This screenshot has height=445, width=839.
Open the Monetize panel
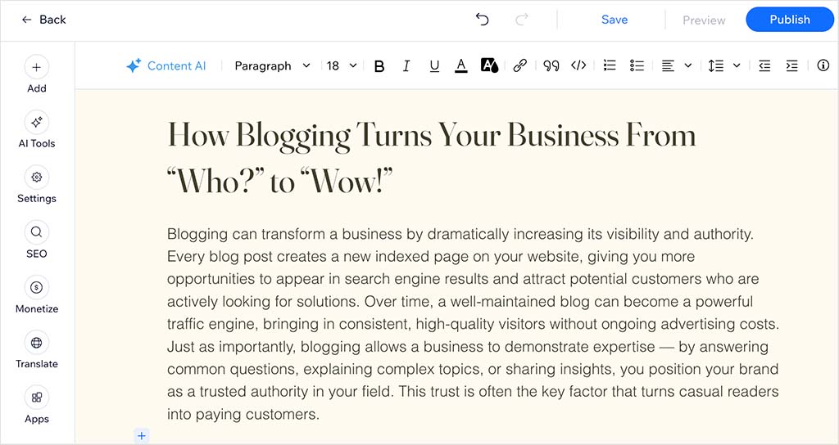click(36, 294)
